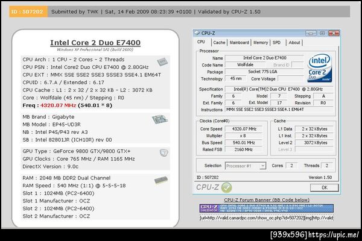Click the Specification field text
Screen dimensions: 362x241
[279, 89]
